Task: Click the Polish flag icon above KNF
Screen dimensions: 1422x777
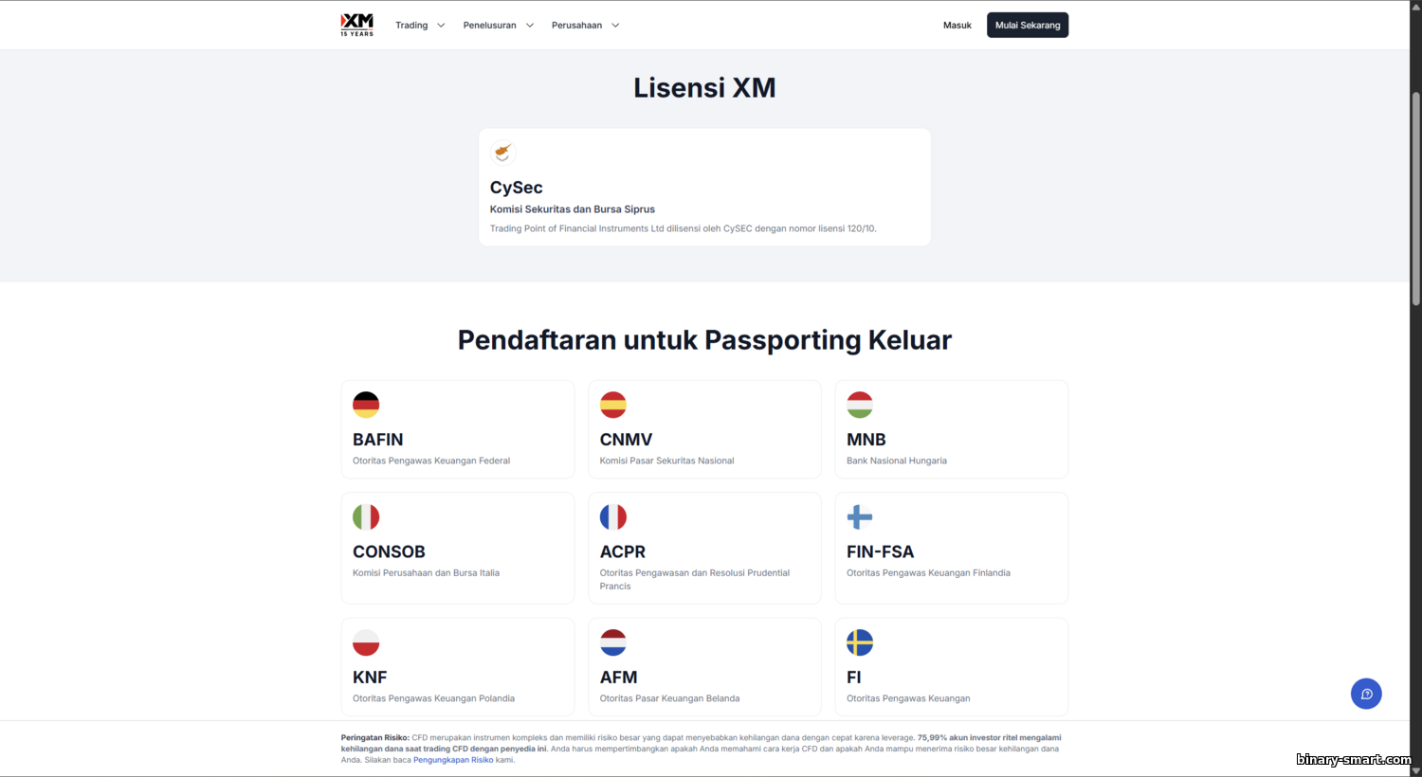Action: point(366,642)
